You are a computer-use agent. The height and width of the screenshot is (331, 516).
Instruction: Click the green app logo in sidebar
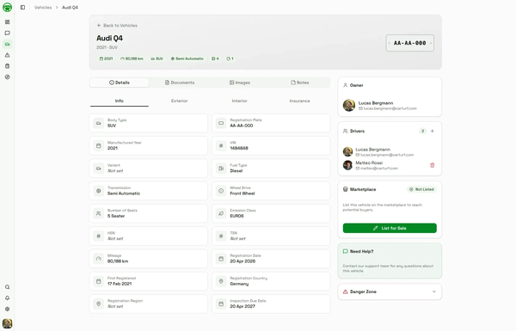[7, 7]
